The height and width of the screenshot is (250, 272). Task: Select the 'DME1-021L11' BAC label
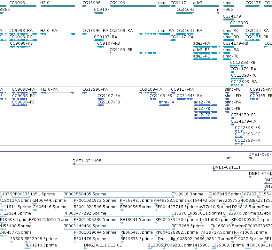227,167
